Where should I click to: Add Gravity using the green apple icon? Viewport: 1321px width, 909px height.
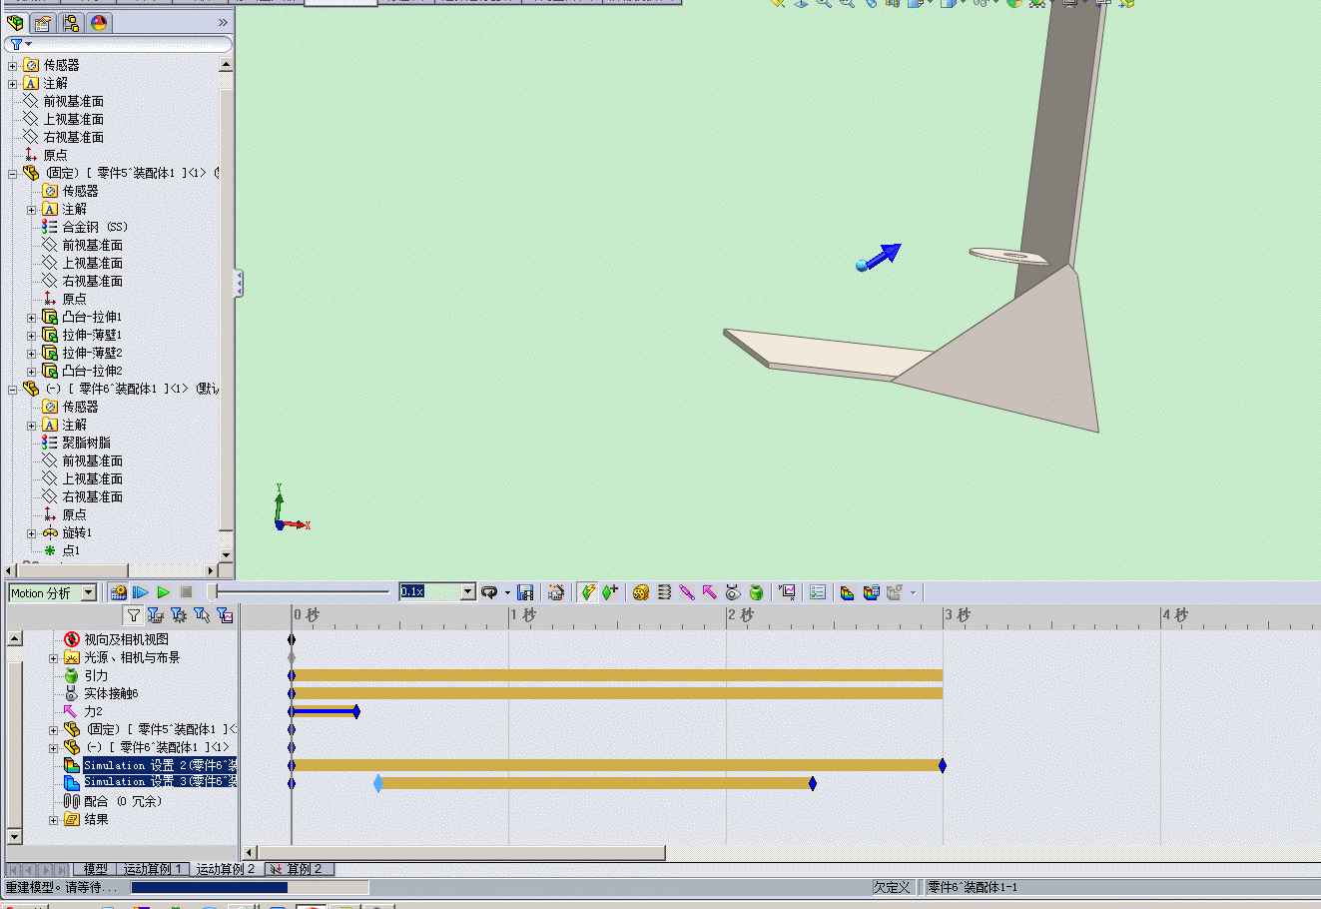(x=756, y=592)
